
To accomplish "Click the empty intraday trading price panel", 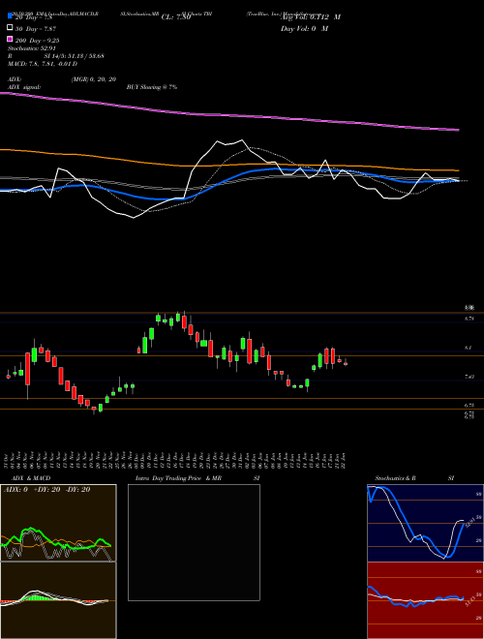I will pos(194,542).
